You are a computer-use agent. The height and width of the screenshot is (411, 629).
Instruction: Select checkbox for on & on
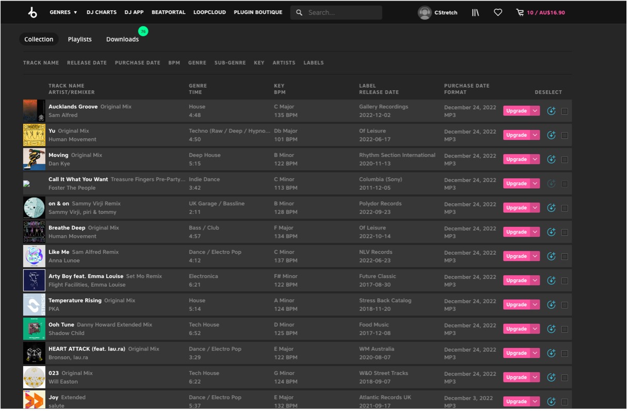point(565,208)
